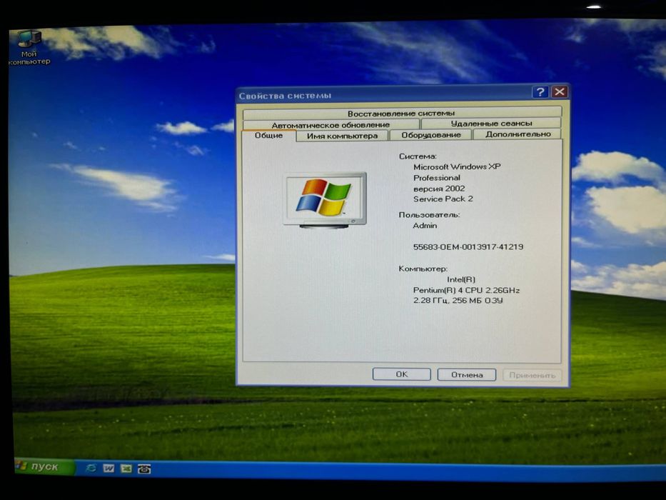The image size is (666, 500).
Task: Switch to Оборудование tab
Action: pos(430,135)
